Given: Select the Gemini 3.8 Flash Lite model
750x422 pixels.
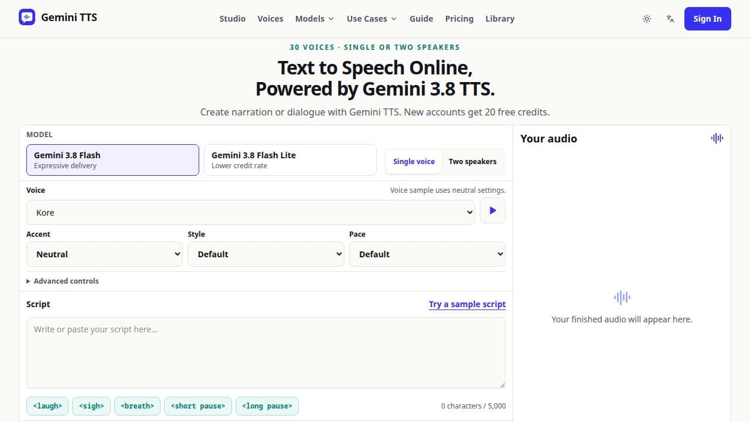Looking at the screenshot, I should click(x=290, y=160).
